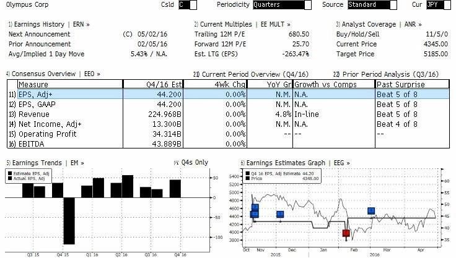Switch to Current Period Overview (Q4/16)

pyautogui.click(x=251, y=74)
